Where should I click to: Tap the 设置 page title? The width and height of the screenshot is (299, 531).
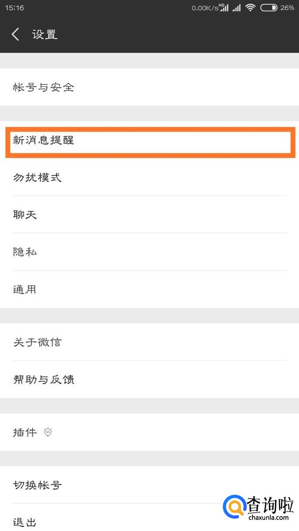(x=45, y=34)
